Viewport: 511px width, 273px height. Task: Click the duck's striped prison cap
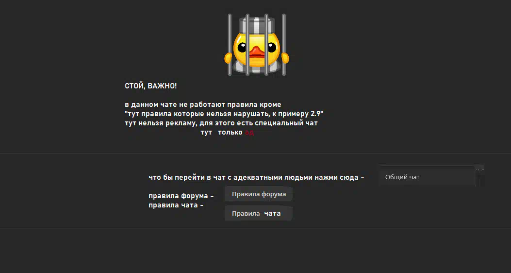click(257, 25)
